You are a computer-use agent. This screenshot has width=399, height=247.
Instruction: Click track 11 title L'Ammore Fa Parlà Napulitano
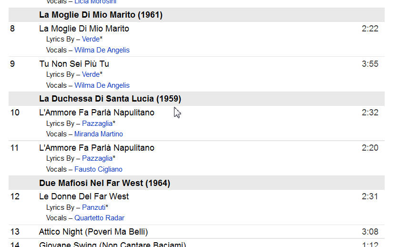(x=97, y=148)
